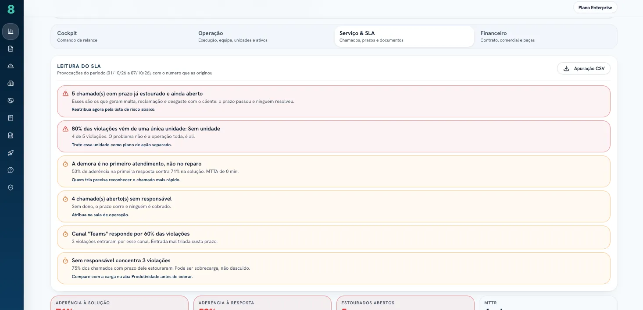Click warning triangle on overdue open tickets alert
This screenshot has height=310, width=643.
(x=65, y=94)
